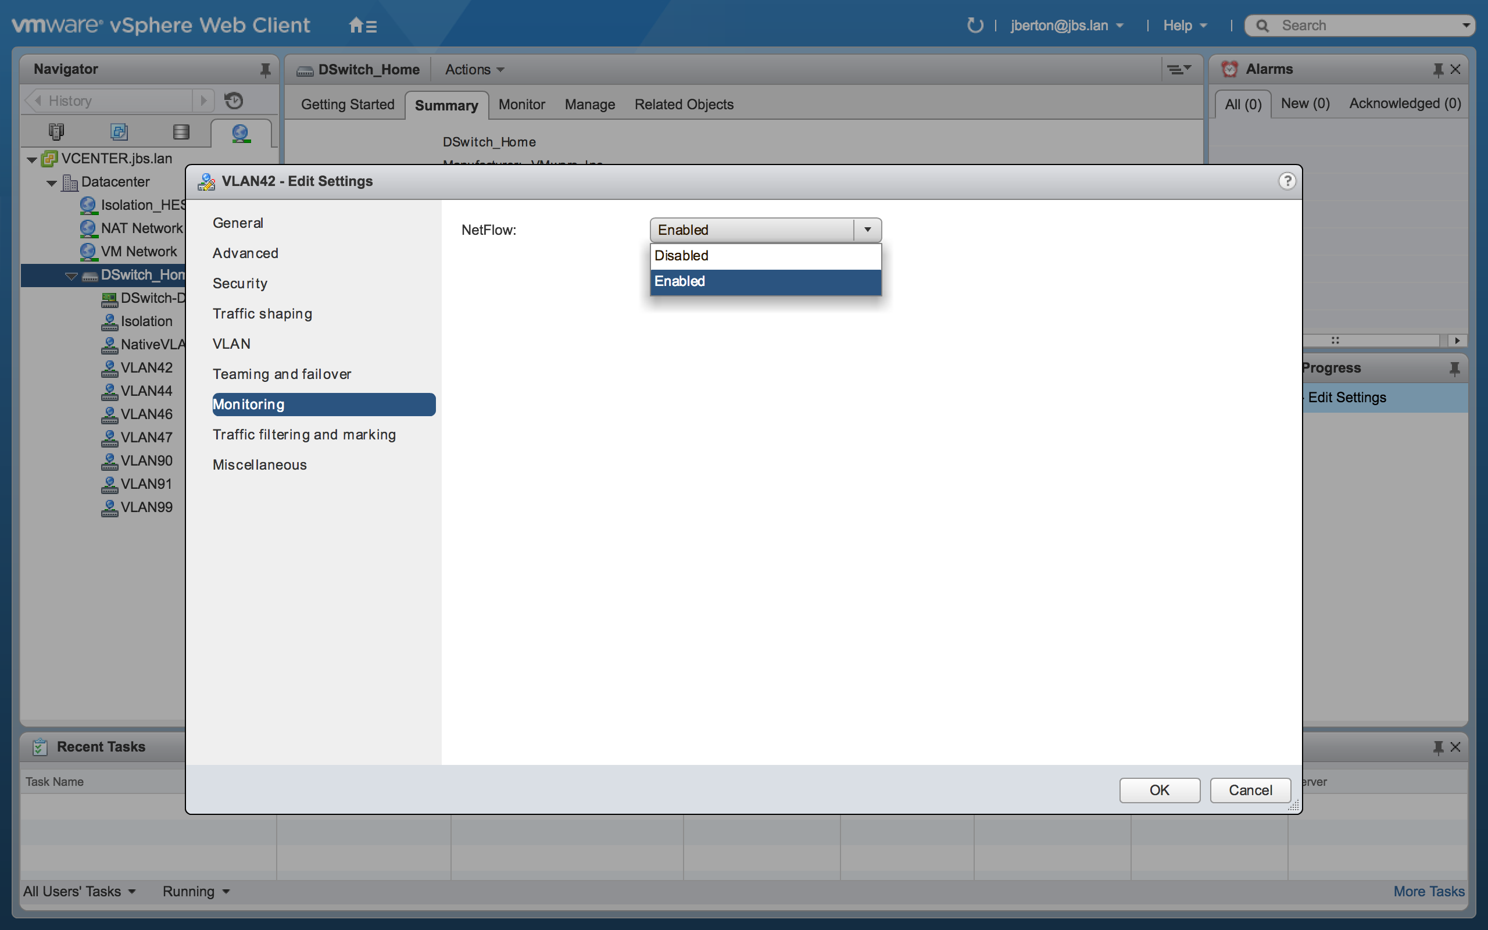
Task: Click the DSwitch_Home switch icon in header
Action: click(305, 71)
